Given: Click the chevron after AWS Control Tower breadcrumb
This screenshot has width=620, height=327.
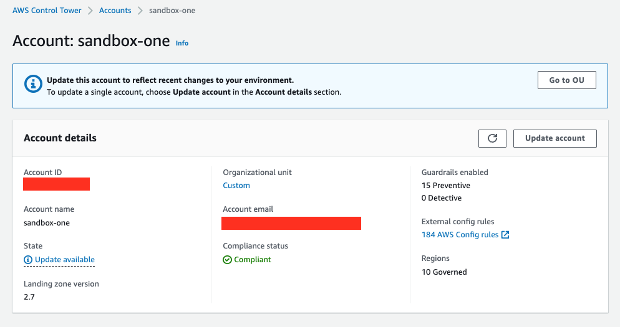Looking at the screenshot, I should (x=90, y=11).
